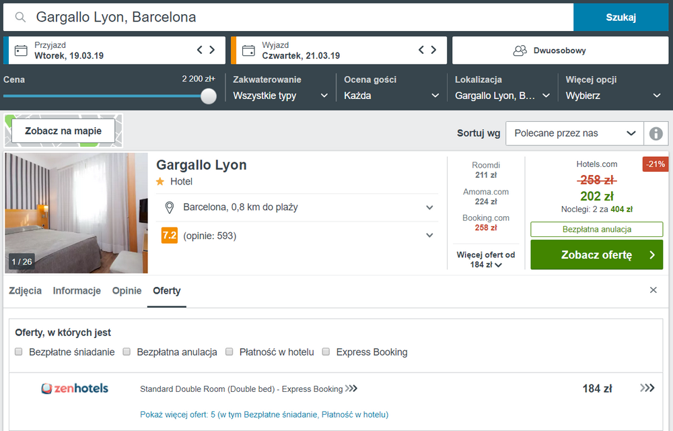Open the departure date calendar icon
The height and width of the screenshot is (431, 673).
[x=248, y=51]
